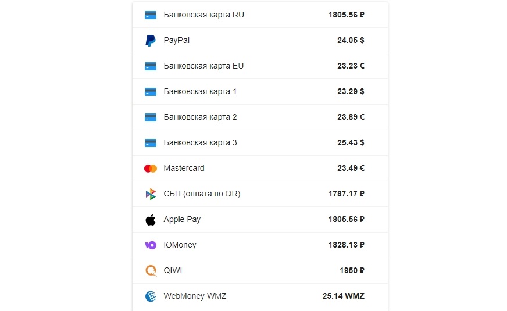
Task: Select the PayPal payment label
Action: click(x=177, y=41)
